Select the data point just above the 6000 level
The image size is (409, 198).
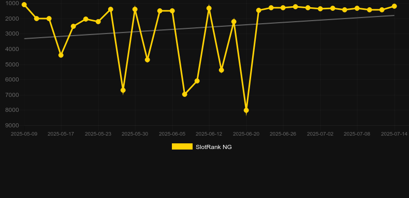point(197,81)
